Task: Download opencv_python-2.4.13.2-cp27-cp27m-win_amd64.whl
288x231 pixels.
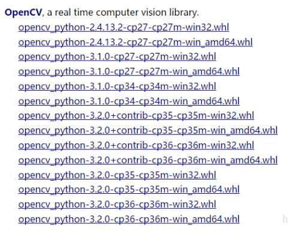Action: pyautogui.click(x=135, y=42)
